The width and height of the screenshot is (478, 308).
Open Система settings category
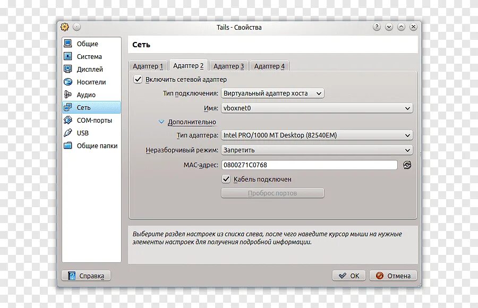click(x=91, y=56)
